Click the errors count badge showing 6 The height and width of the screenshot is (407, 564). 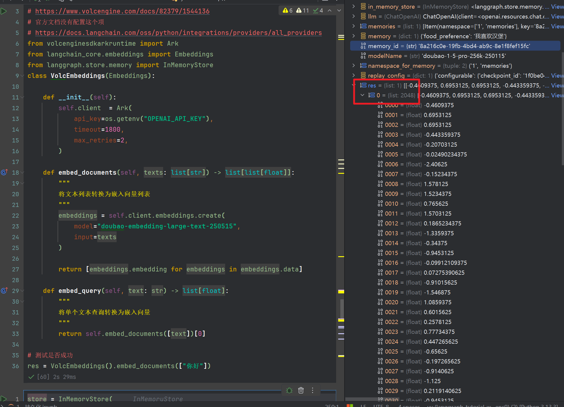pos(288,10)
